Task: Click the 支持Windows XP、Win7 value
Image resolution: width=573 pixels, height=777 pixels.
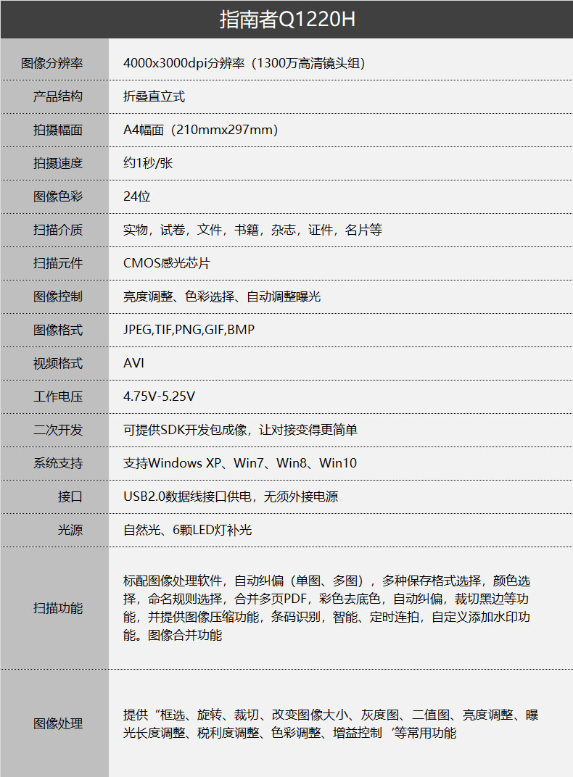Action: (240, 463)
